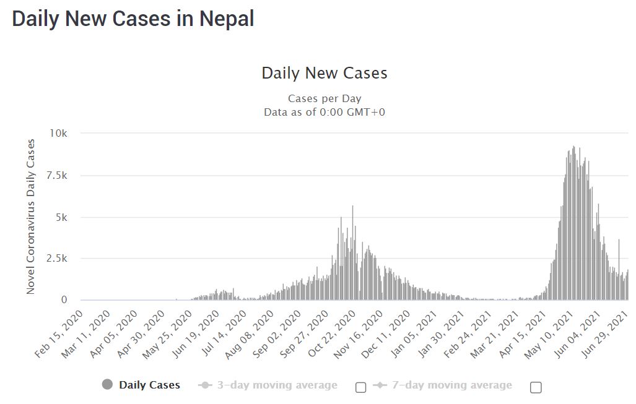Click the Daily New Cases in Nepal heading
Viewport: 636px width, 404px height.
tap(133, 18)
